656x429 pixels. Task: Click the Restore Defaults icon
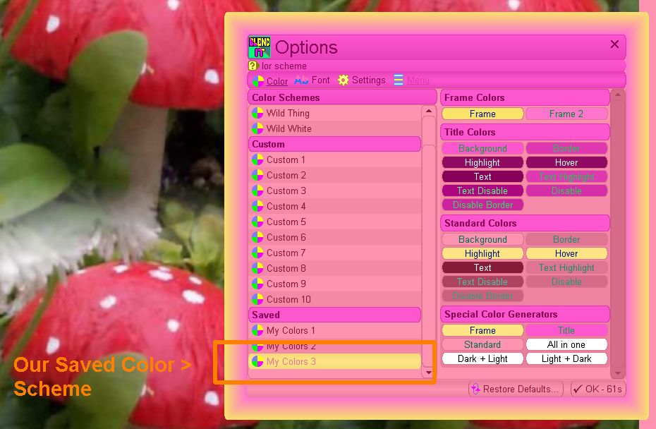[475, 389]
